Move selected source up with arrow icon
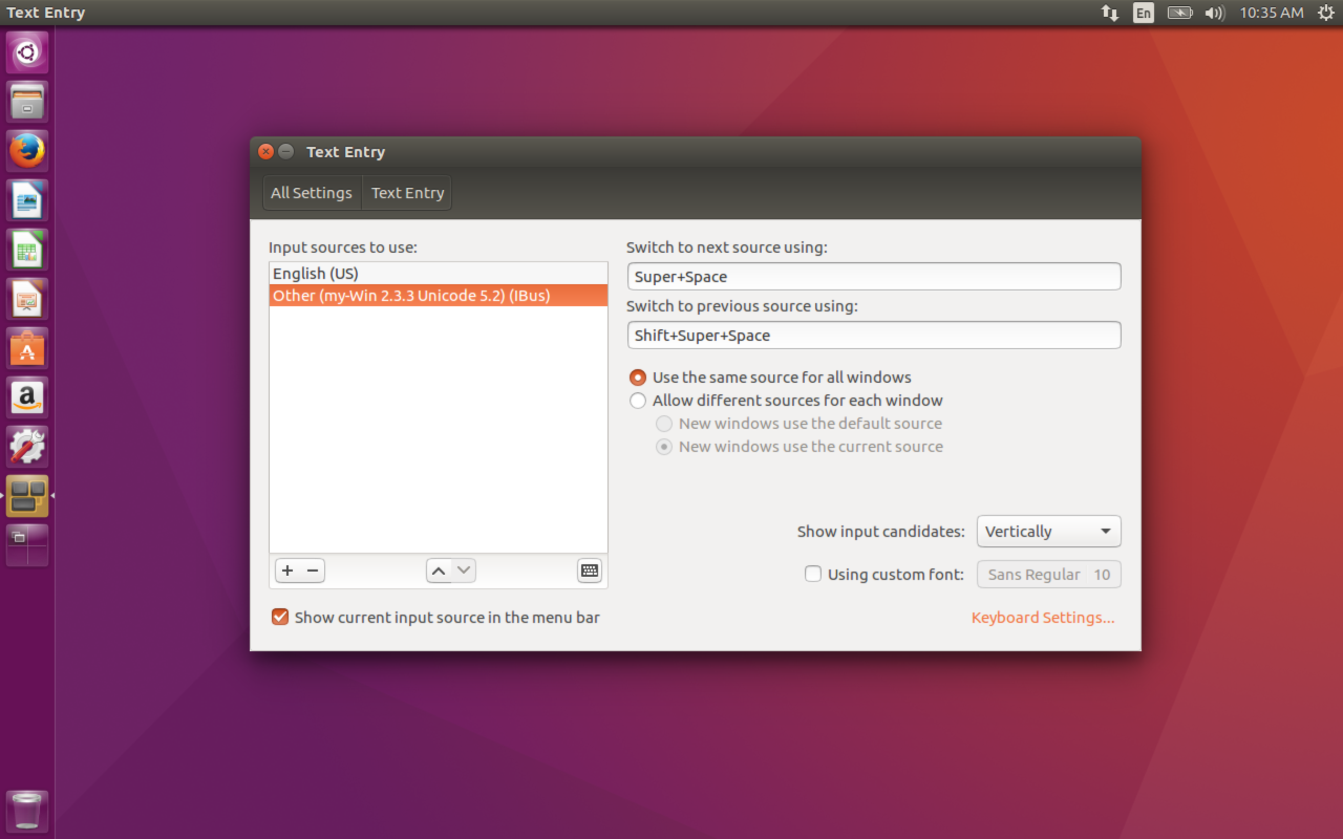 [439, 571]
